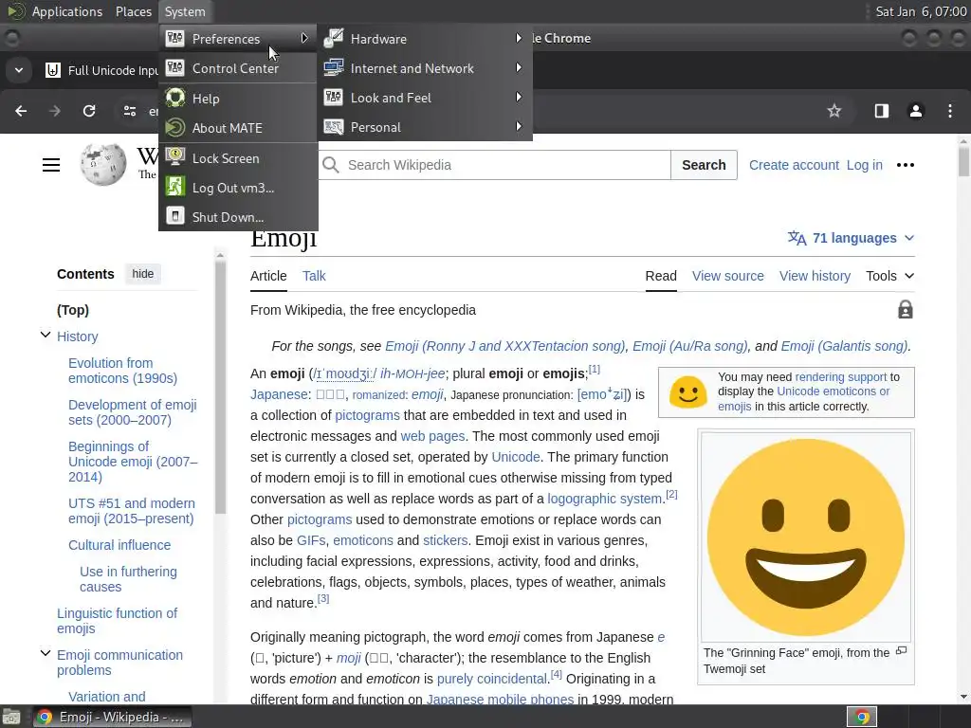Click the Wikipedia Search button
This screenshot has width=971, height=728.
(704, 165)
